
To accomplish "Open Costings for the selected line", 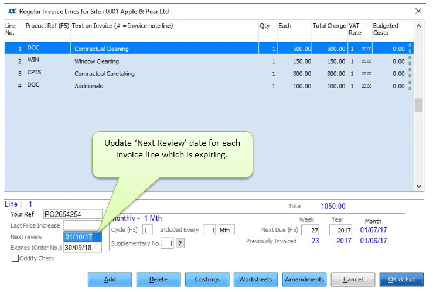I will [x=207, y=280].
